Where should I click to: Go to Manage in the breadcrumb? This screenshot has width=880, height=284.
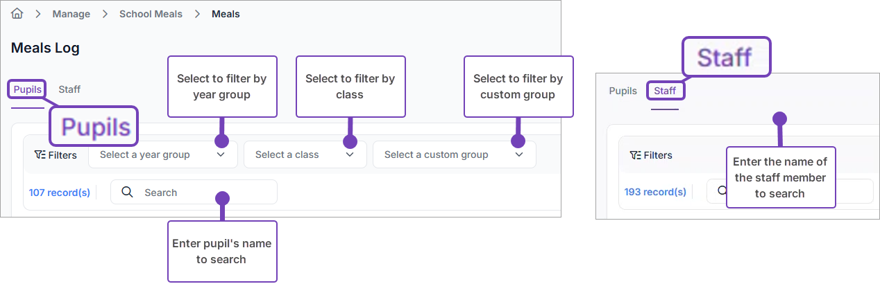click(x=71, y=14)
